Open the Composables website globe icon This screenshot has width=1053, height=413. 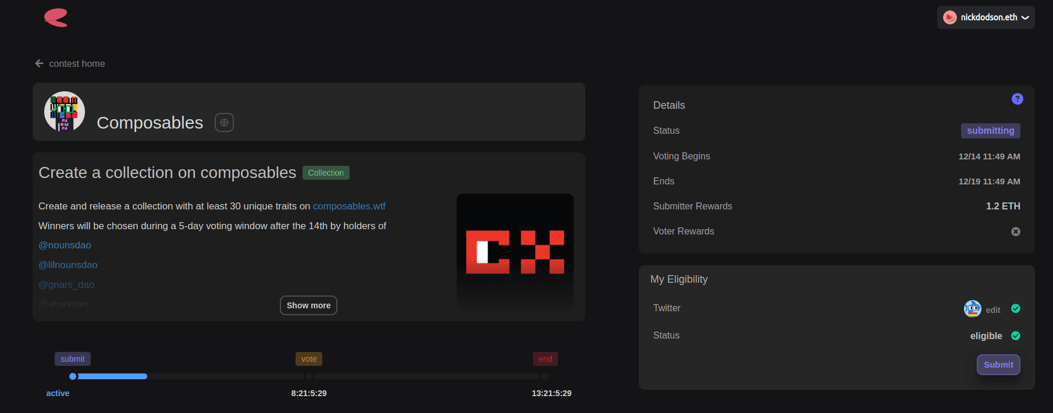(224, 123)
